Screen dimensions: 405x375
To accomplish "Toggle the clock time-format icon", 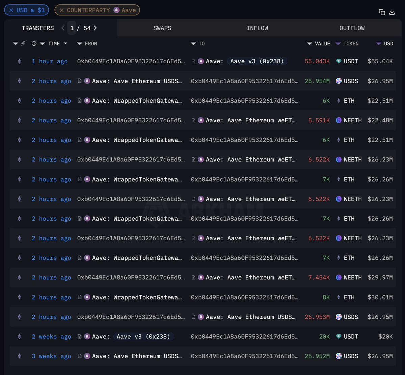I will tap(34, 43).
